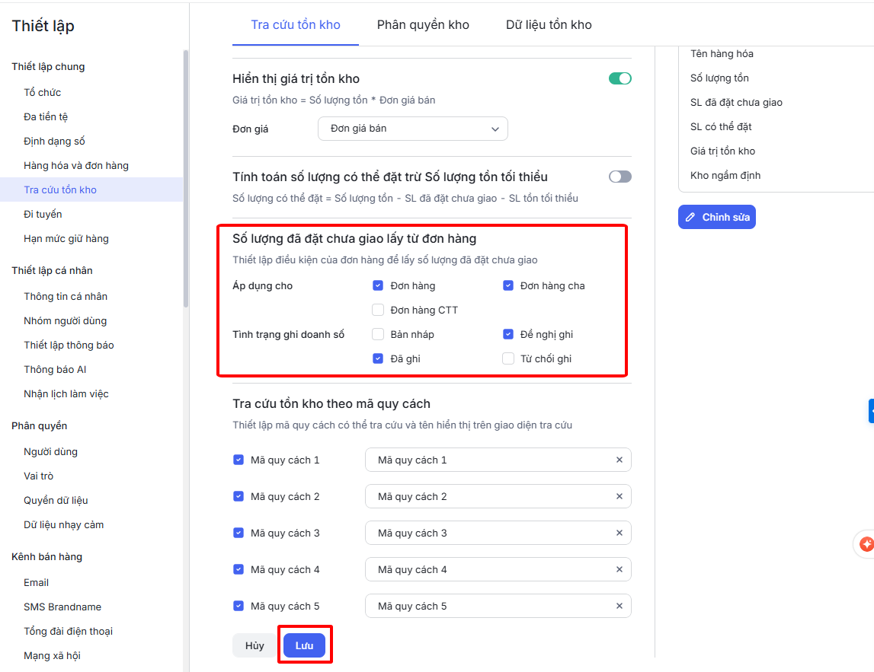Edit the Mã quy cách 4 input
The width and height of the screenshot is (874, 672).
[498, 569]
